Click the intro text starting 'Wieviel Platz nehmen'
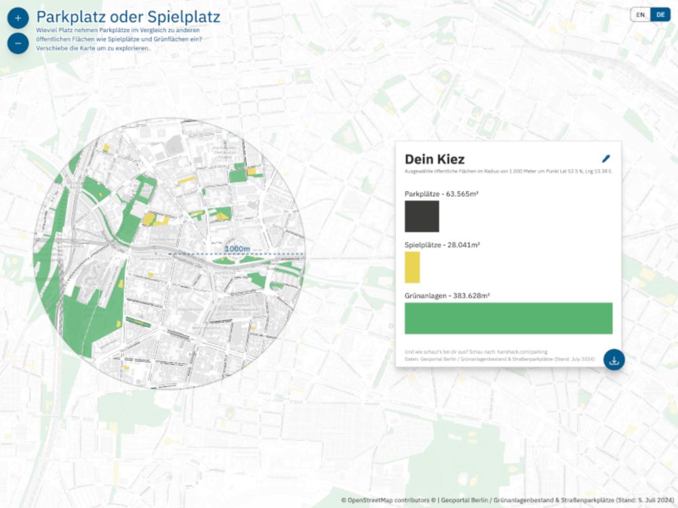 (119, 39)
